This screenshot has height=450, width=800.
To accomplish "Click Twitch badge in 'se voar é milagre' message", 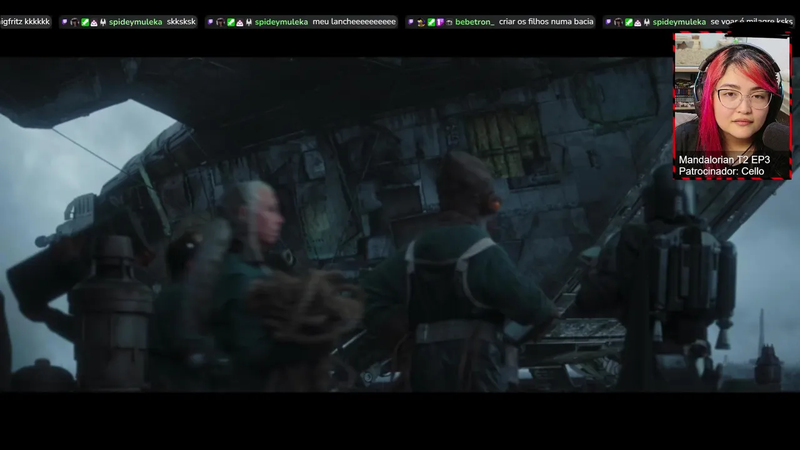I will point(608,22).
